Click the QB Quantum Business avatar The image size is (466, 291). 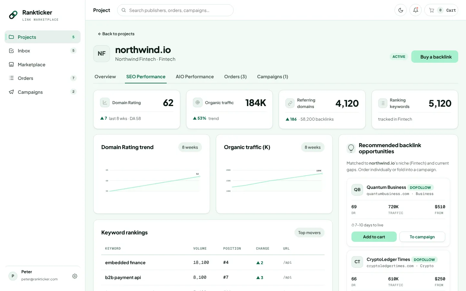(357, 190)
